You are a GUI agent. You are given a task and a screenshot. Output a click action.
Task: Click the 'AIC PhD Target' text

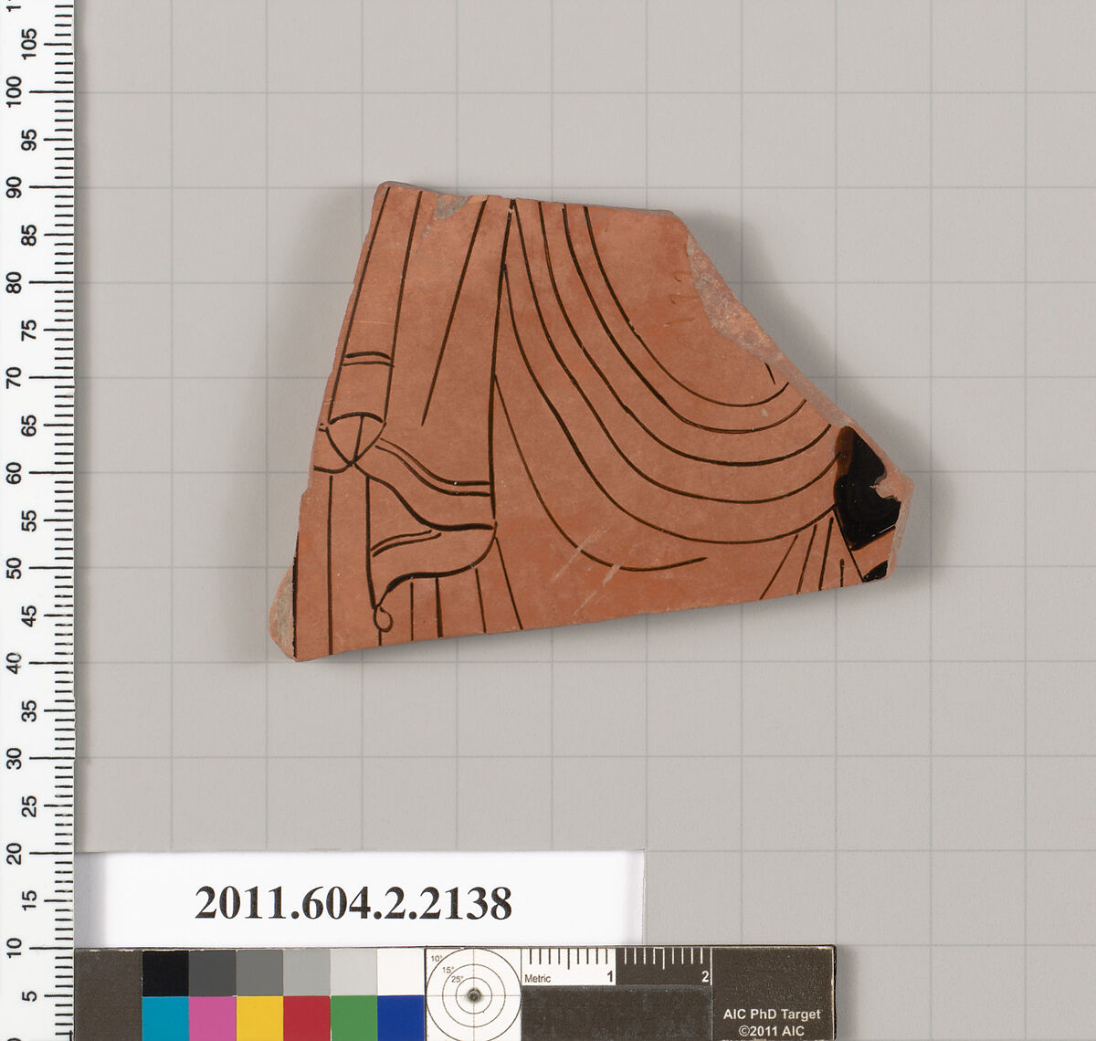(x=772, y=1014)
